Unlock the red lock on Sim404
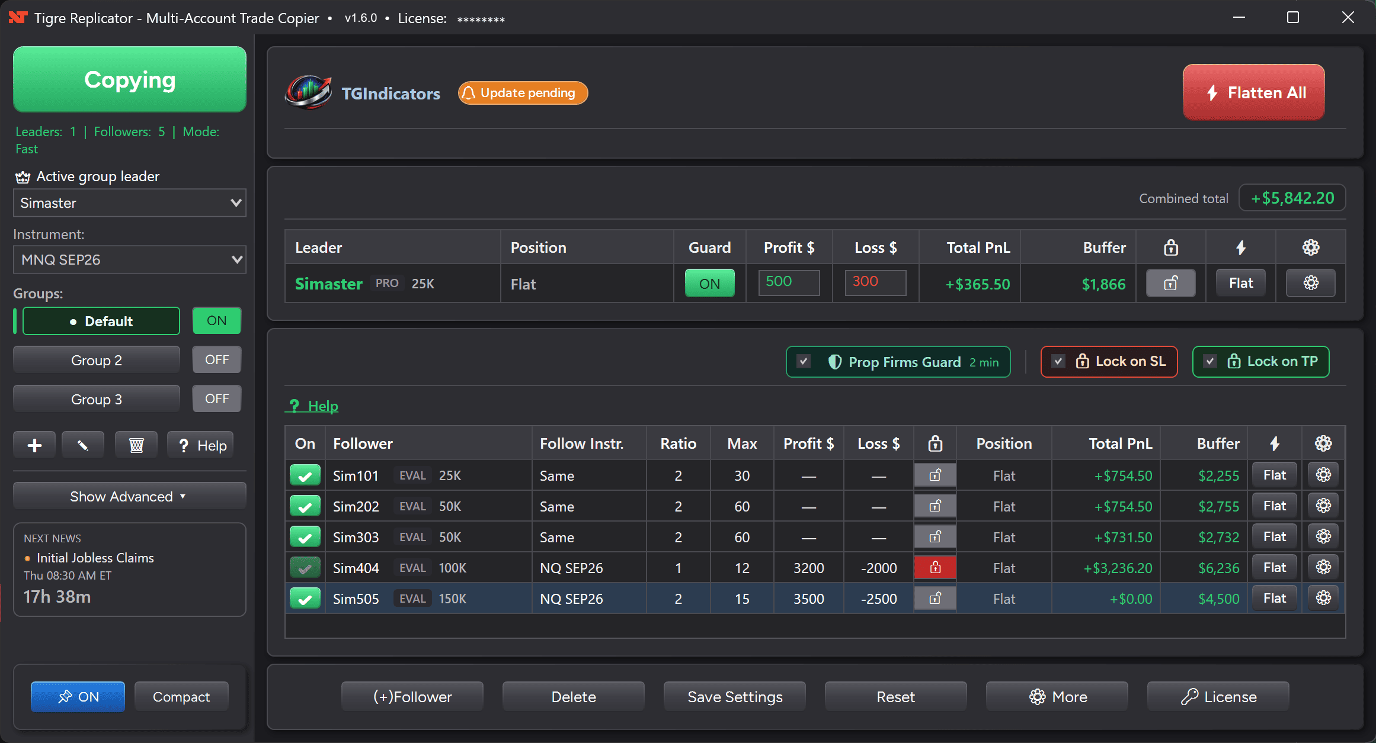 point(935,567)
